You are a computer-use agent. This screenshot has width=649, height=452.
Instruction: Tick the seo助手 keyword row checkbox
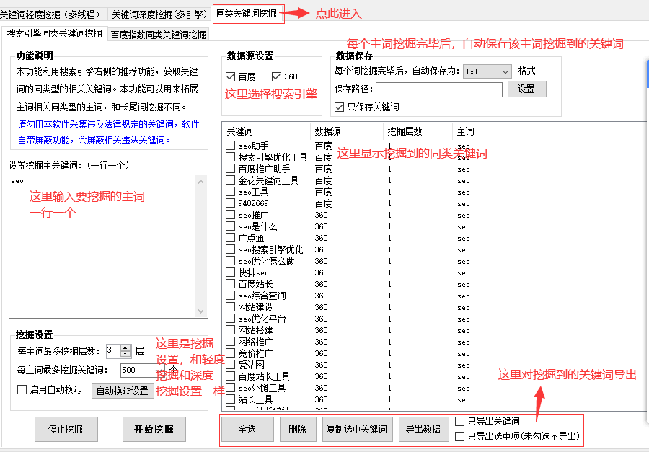click(x=231, y=146)
